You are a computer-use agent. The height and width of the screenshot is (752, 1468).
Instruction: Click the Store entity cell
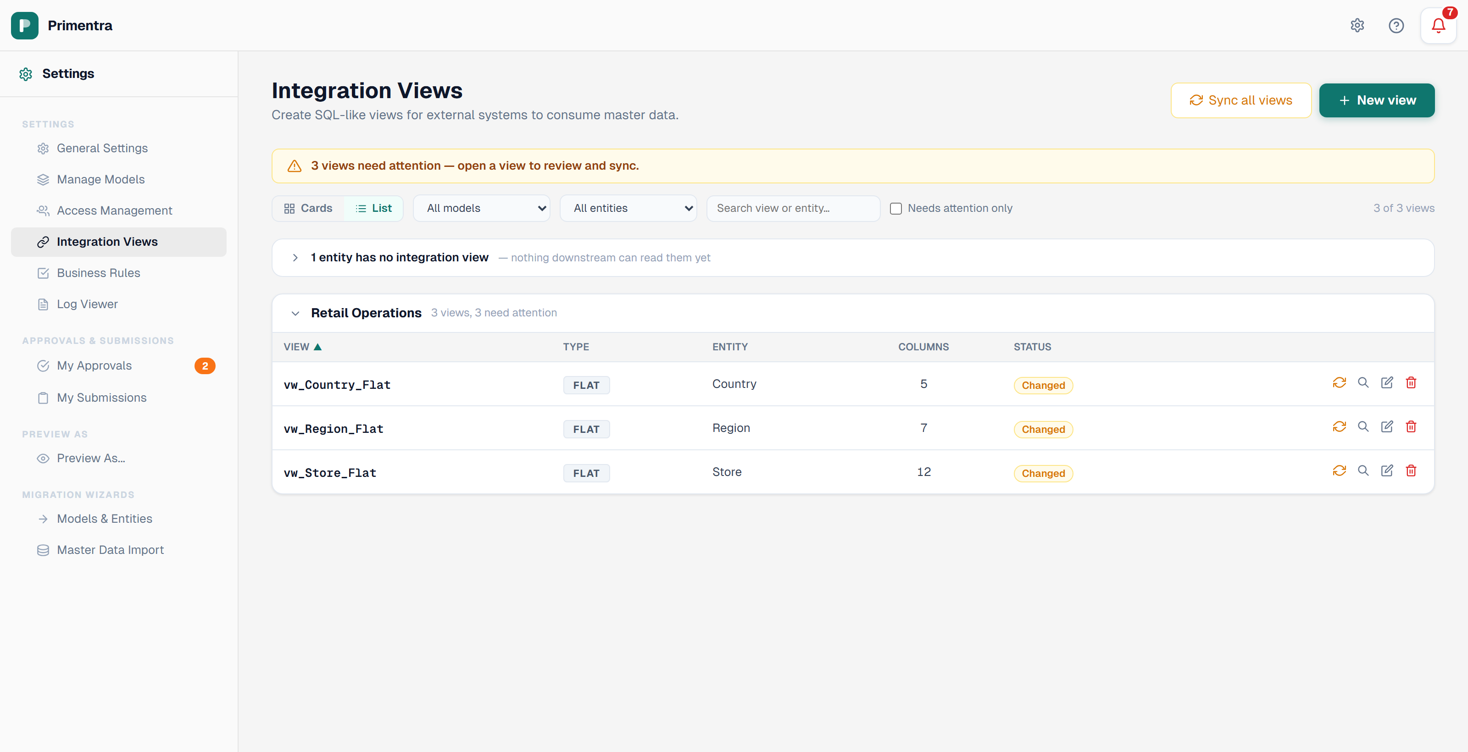tap(727, 472)
